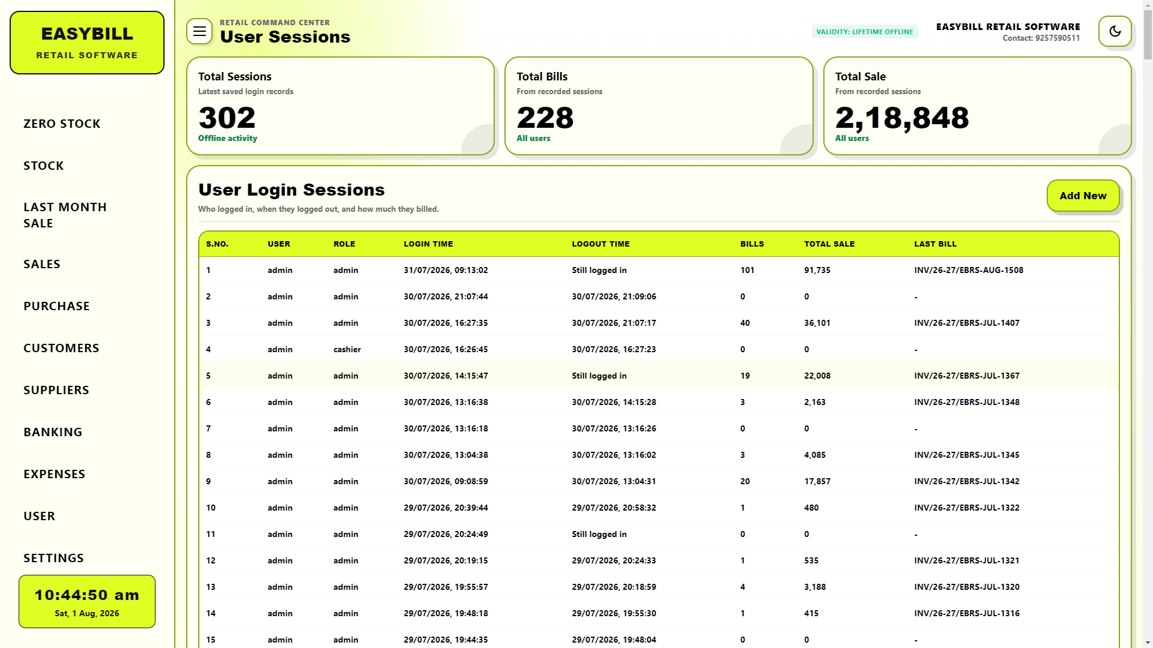Go to Customers page
The height and width of the screenshot is (648, 1153).
[x=61, y=348]
